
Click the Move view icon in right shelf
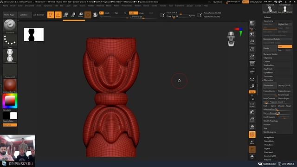pos(252,112)
